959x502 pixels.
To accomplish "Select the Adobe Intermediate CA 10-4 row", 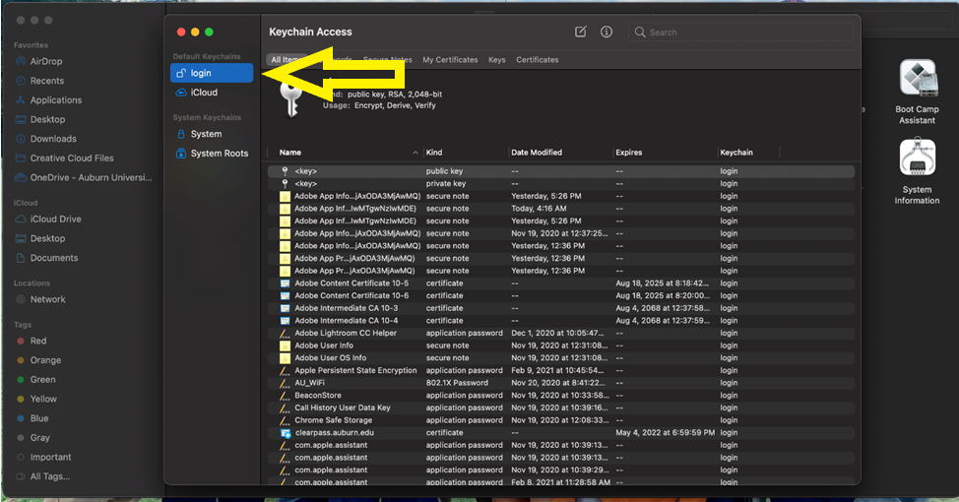I will click(x=561, y=321).
